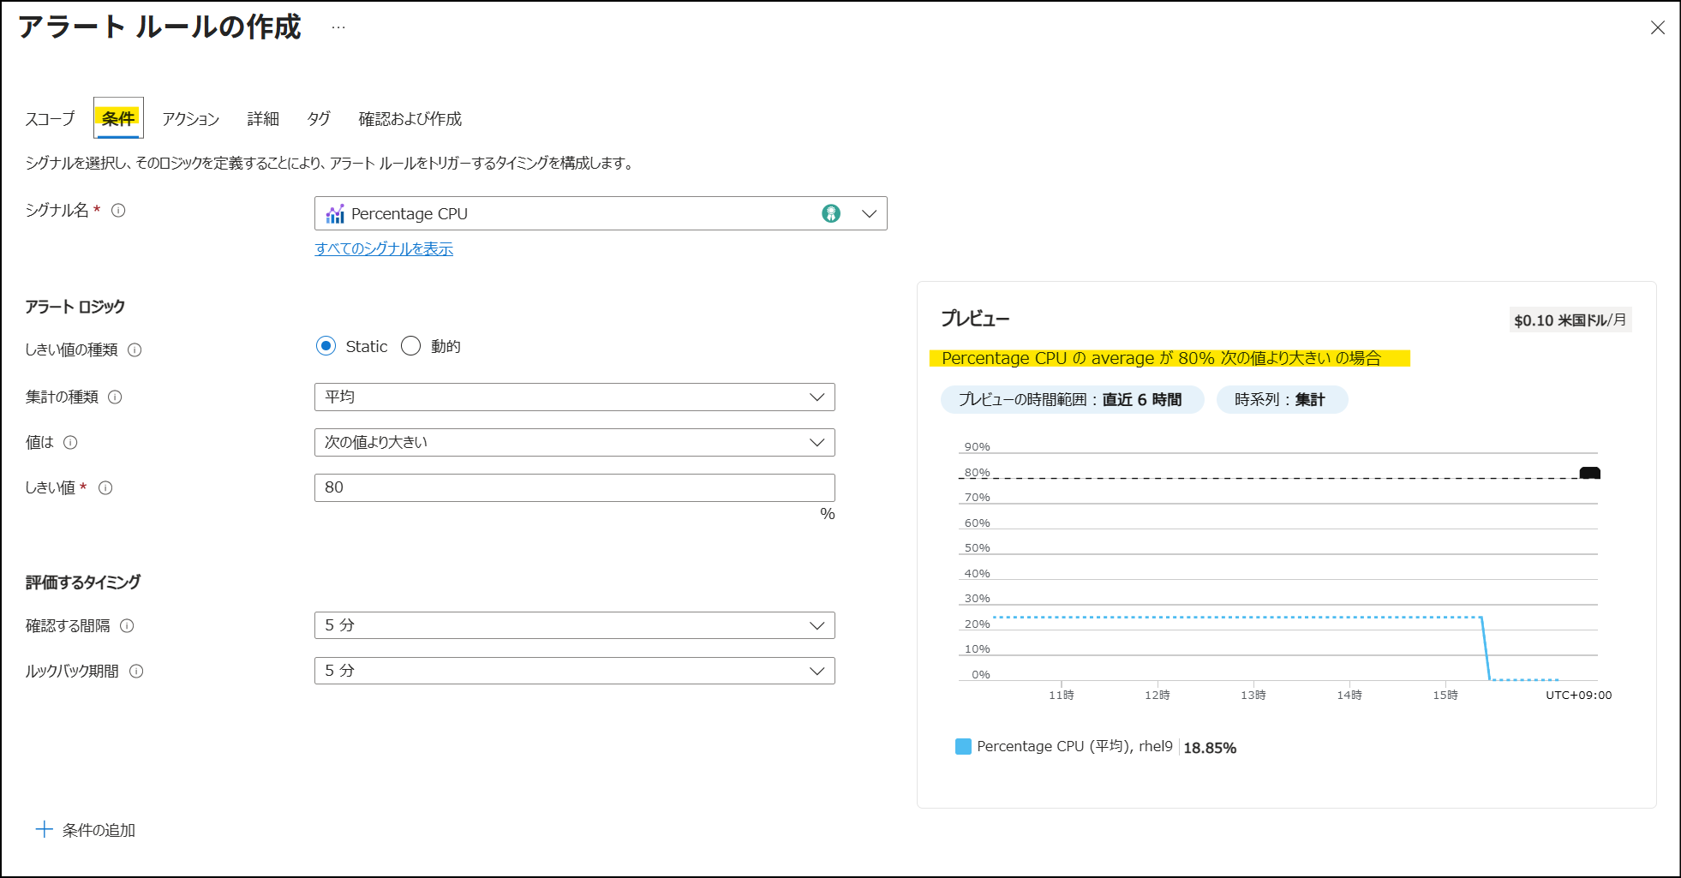
Task: Click the 15時 label on the chart axis
Action: pyautogui.click(x=1445, y=695)
